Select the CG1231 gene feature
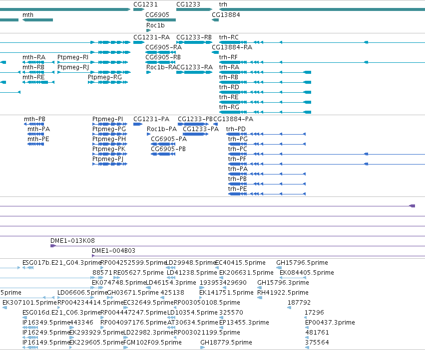 (x=139, y=9)
